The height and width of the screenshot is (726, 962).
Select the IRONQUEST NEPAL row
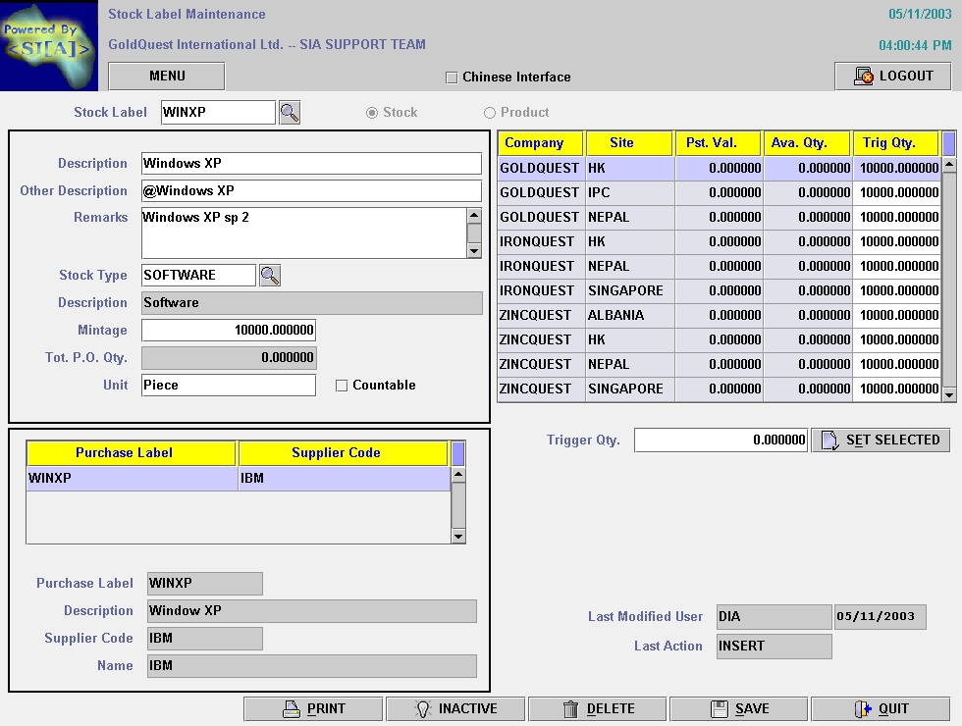(x=719, y=266)
